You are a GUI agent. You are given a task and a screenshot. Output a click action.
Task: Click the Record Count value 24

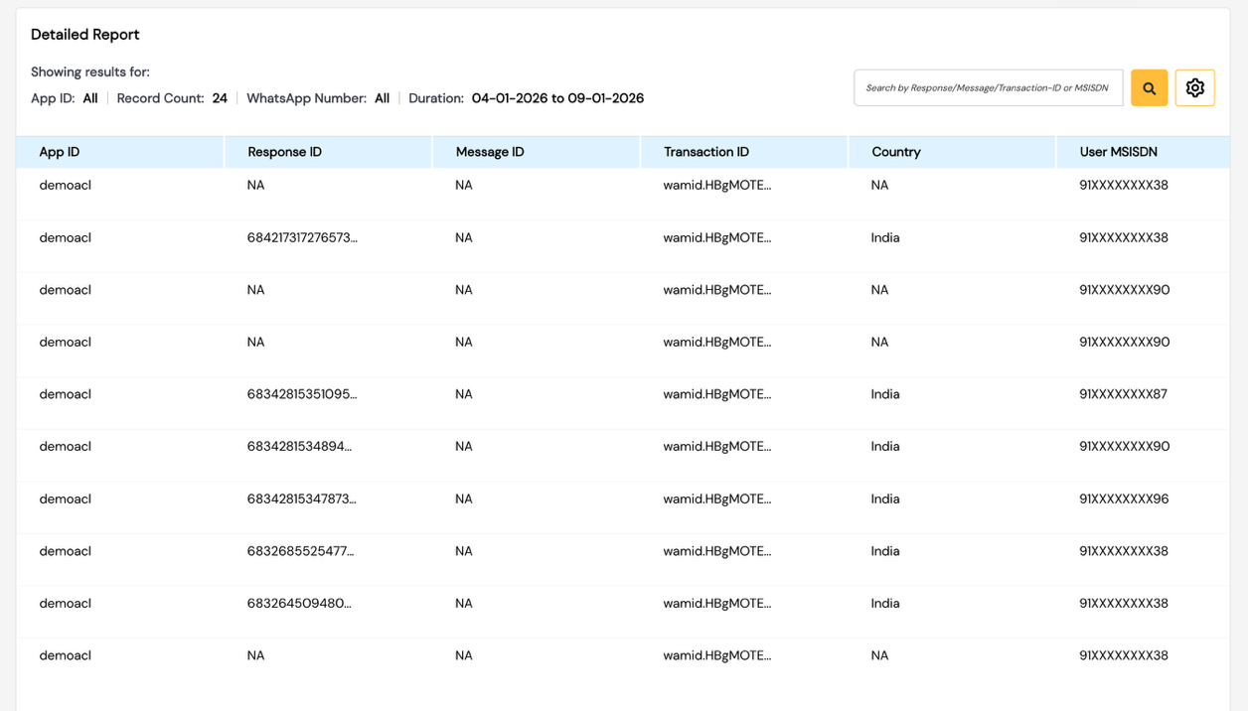click(220, 98)
